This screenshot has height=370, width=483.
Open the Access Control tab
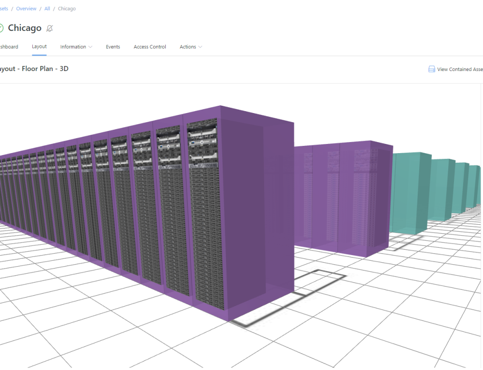[x=150, y=47]
